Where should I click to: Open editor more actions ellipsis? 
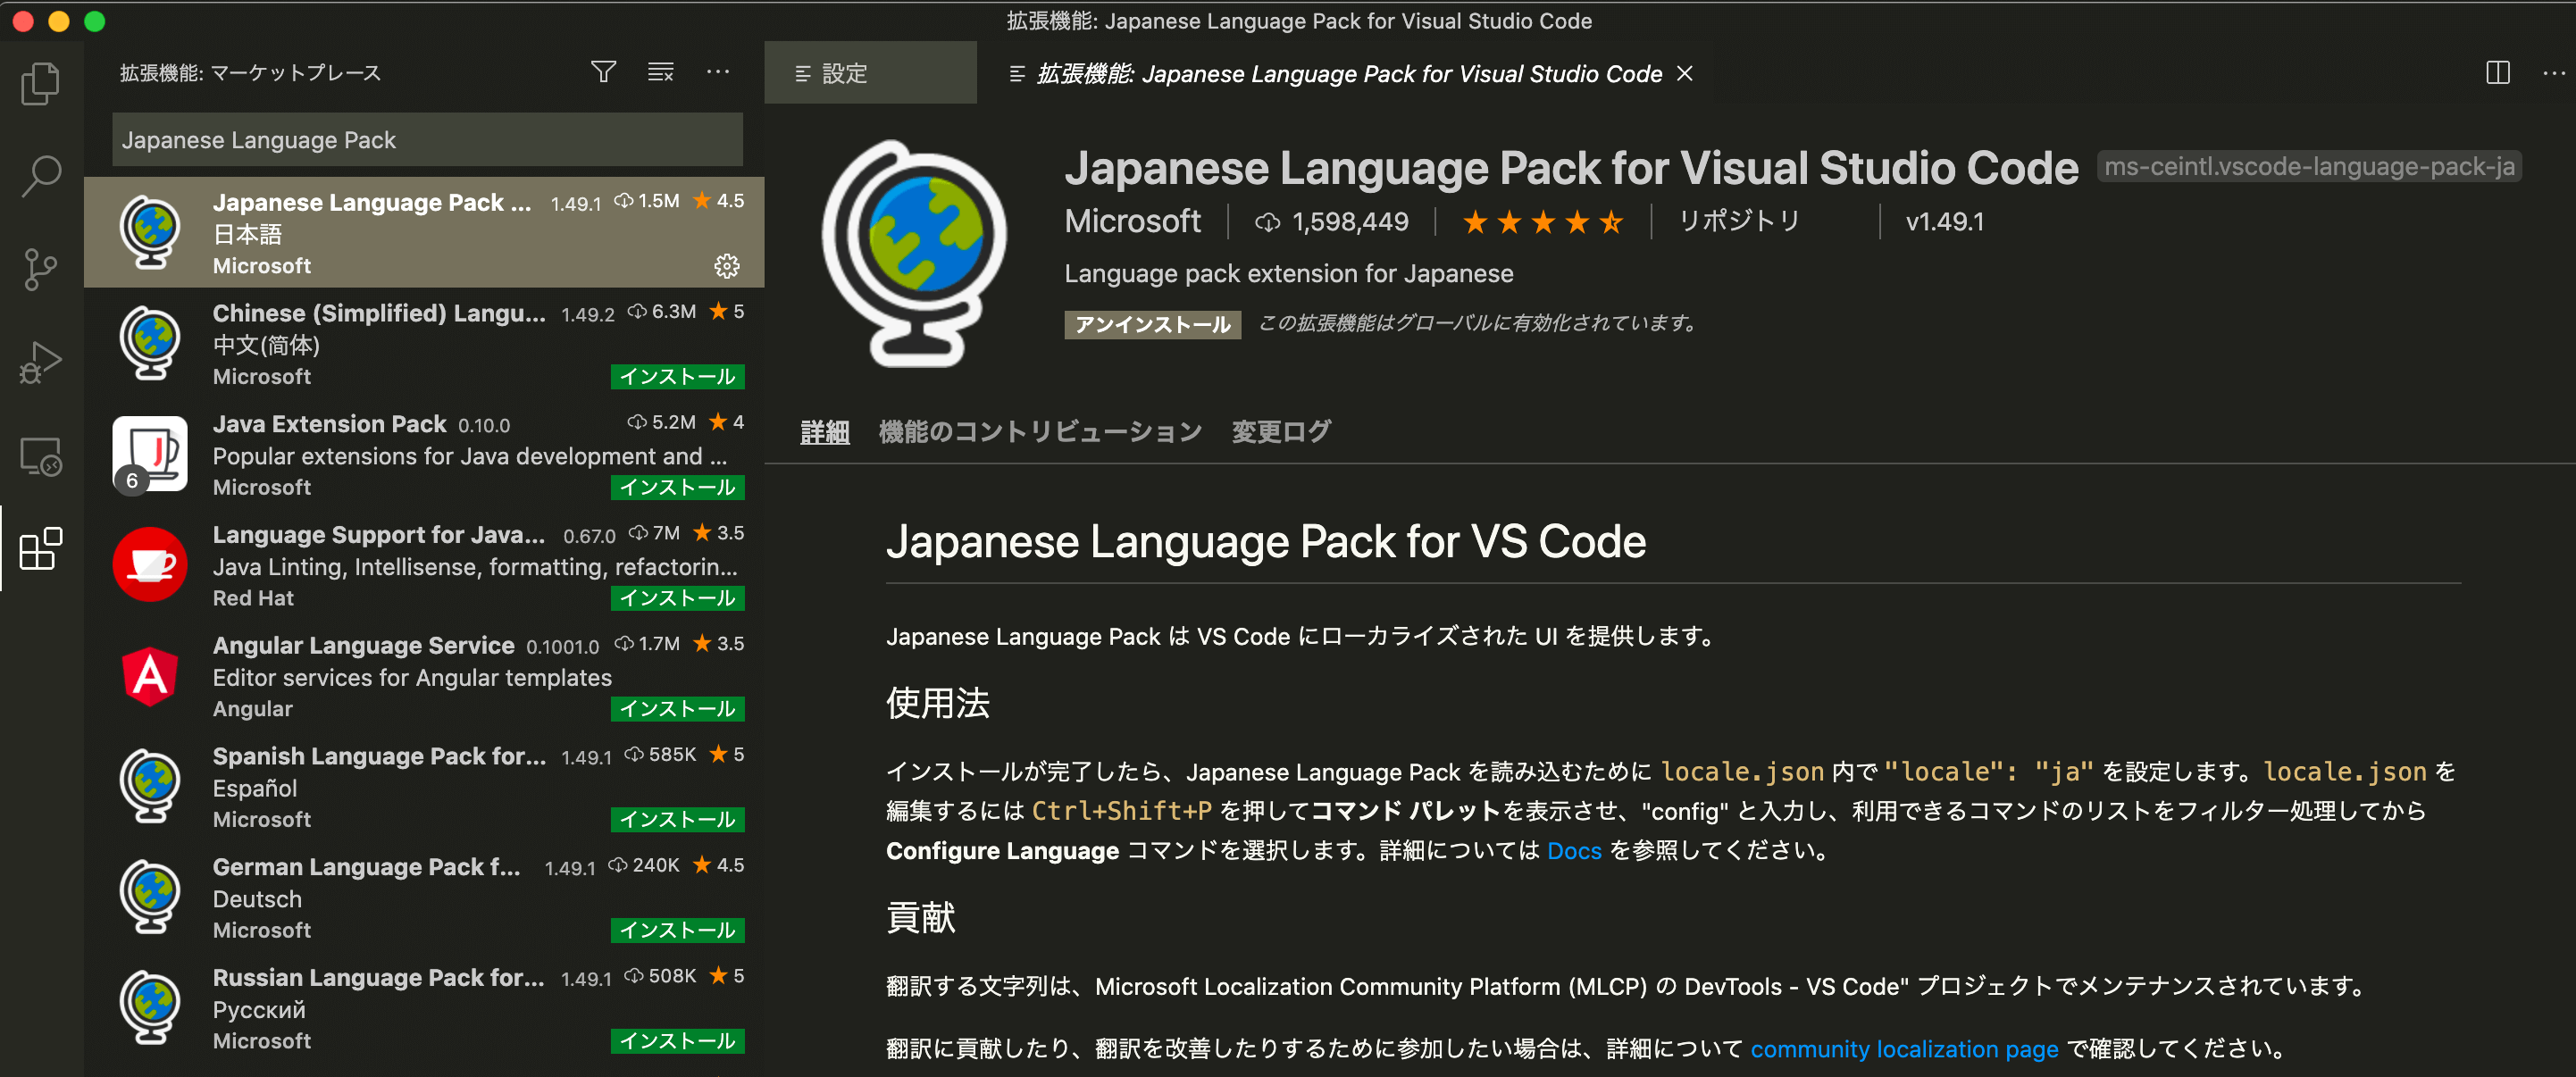click(x=2553, y=73)
